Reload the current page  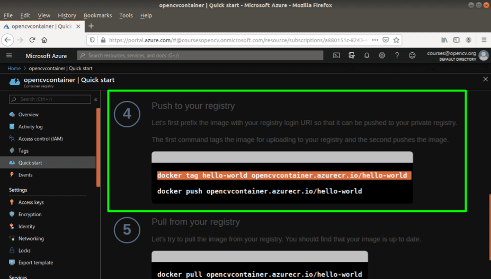32,40
